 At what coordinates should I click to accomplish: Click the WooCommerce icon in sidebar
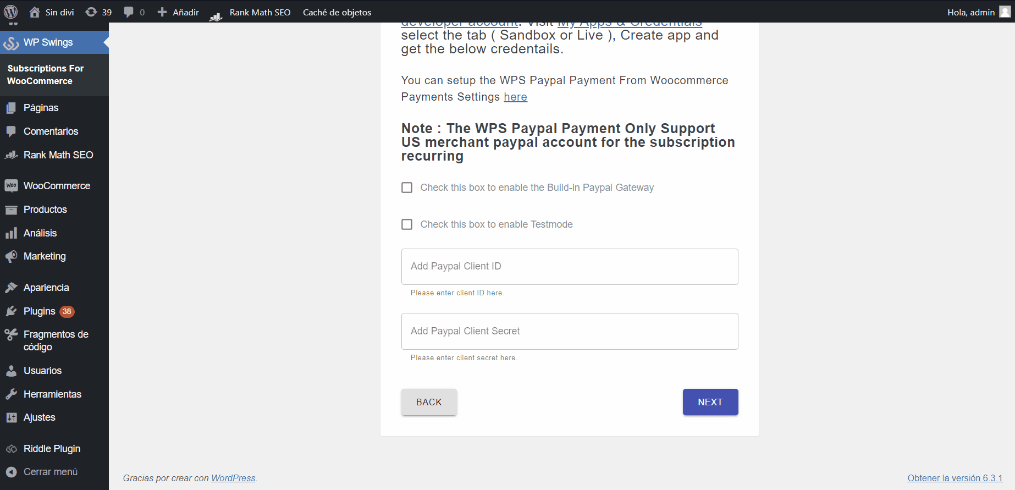[11, 186]
